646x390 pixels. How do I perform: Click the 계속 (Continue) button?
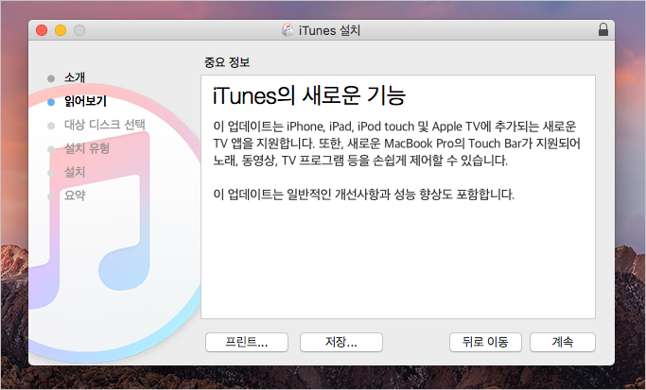(x=563, y=342)
